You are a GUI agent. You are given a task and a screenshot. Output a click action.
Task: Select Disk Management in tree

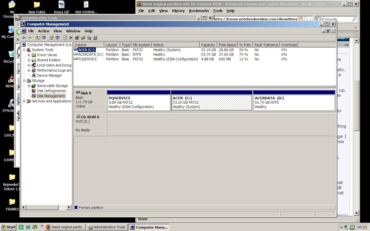click(x=51, y=96)
